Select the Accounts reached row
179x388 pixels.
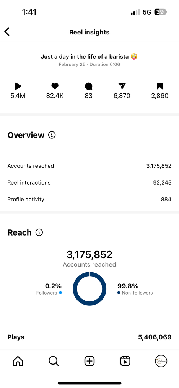(x=89, y=166)
